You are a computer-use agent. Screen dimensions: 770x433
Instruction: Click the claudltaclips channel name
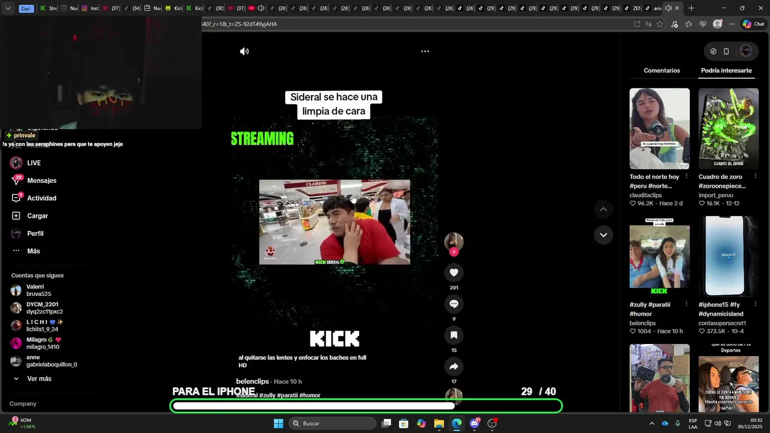click(x=645, y=195)
